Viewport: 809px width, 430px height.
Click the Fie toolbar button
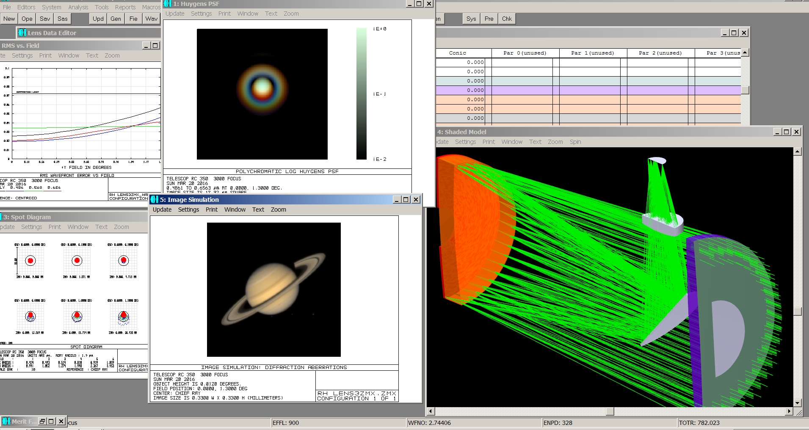133,19
